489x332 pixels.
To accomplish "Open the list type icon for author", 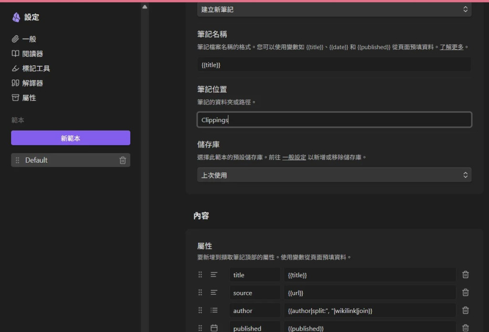I will point(214,310).
